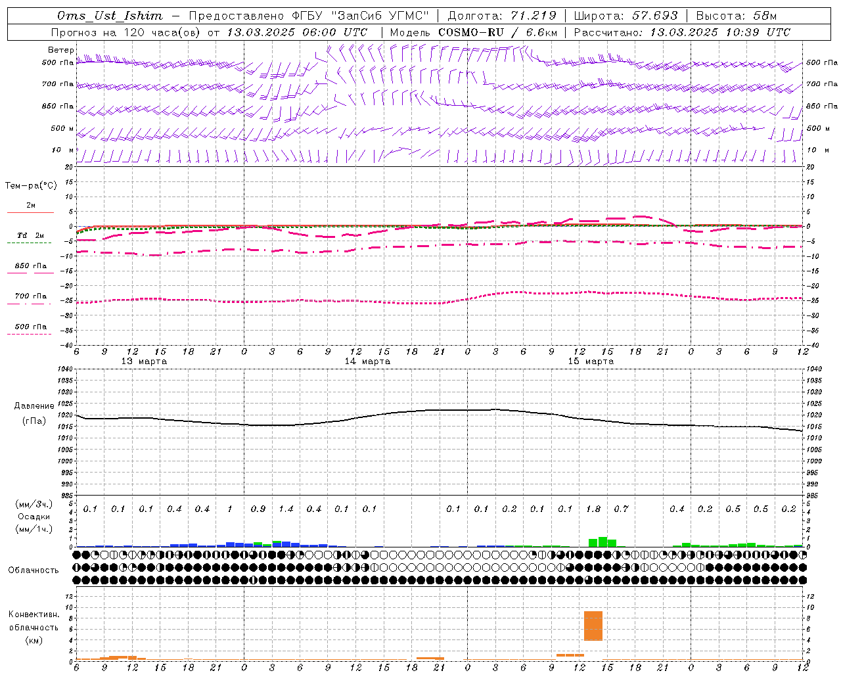Click the forecast start 13.03.2025 06:00 UTC
The width and height of the screenshot is (841, 673).
(297, 32)
